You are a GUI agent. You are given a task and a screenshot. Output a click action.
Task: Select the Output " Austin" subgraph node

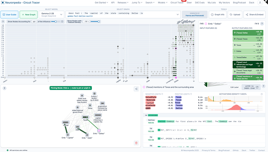pyautogui.click(x=94, y=93)
